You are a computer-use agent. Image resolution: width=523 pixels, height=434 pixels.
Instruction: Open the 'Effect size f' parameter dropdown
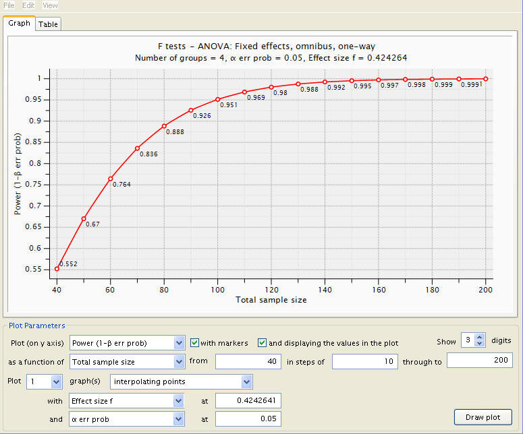pyautogui.click(x=127, y=401)
